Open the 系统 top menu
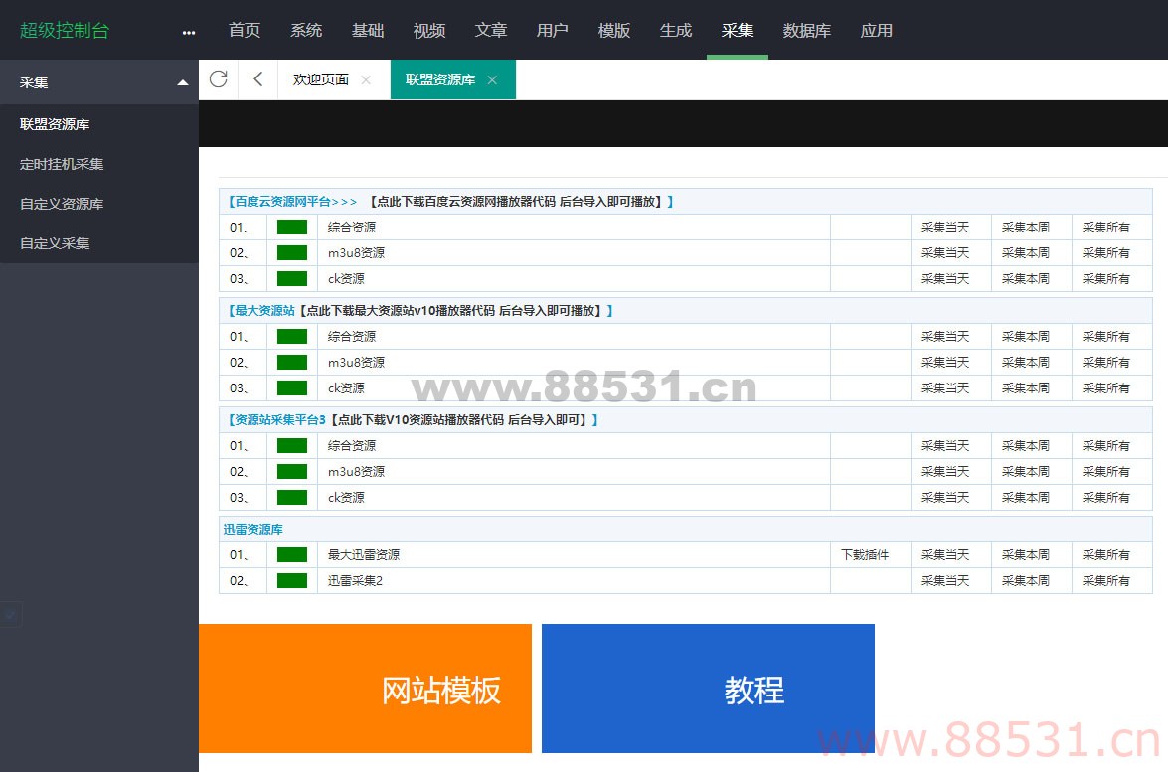Screen dimensions: 1168x772 tap(306, 30)
